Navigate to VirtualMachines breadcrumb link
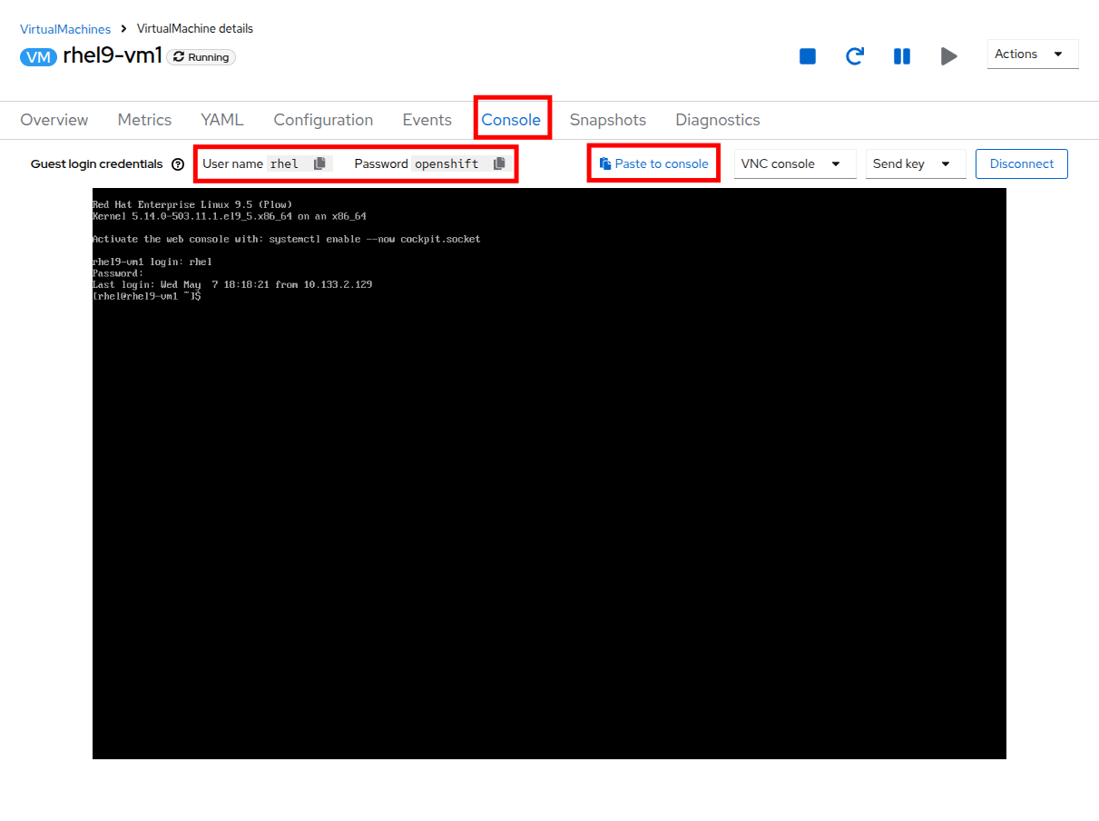This screenshot has width=1099, height=821. coord(65,29)
